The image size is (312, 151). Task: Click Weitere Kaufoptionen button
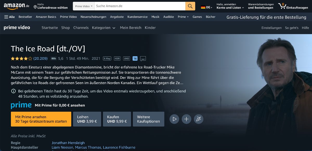[148, 119]
